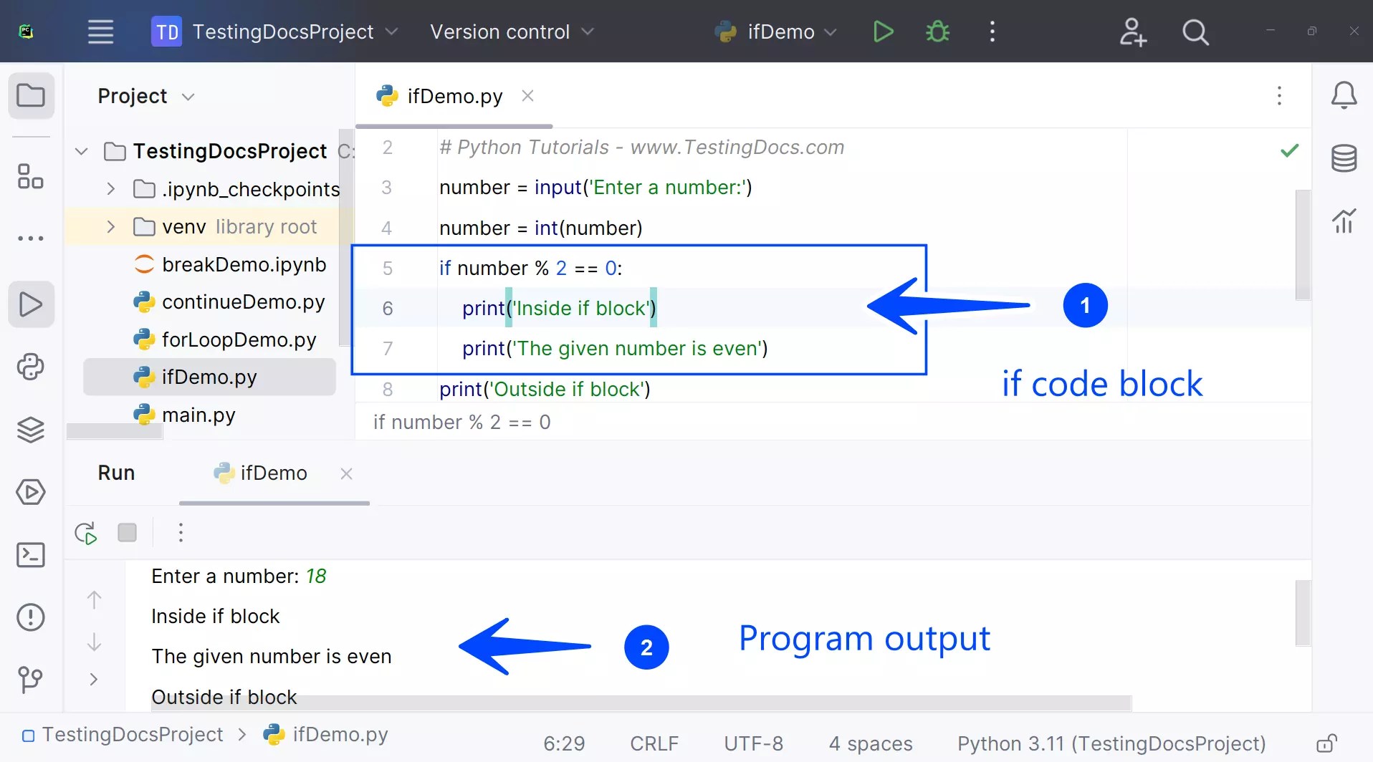Select continueDemo.py in project tree

point(229,302)
